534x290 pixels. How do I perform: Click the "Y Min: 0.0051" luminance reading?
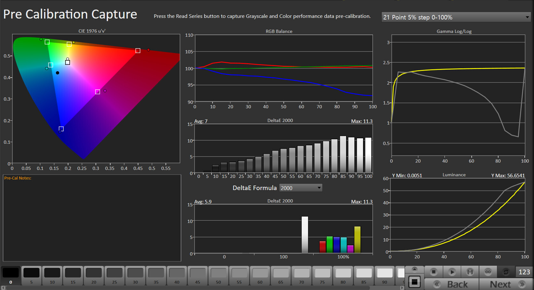407,176
